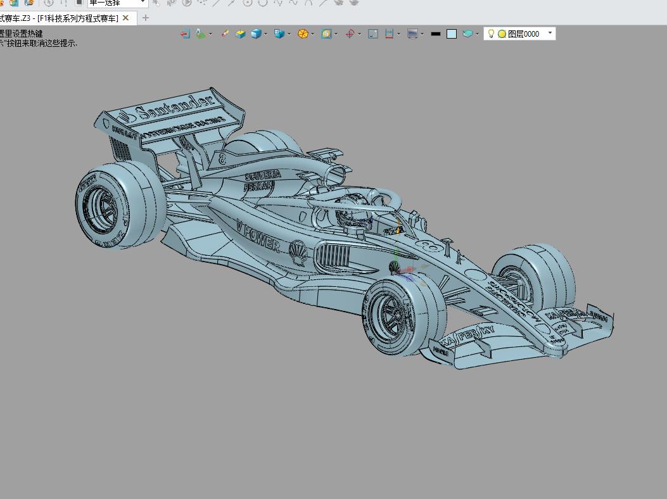
Task: Click the light blue face color swatch
Action: [x=451, y=34]
